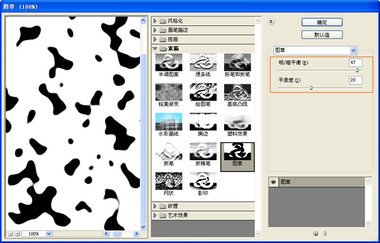The image size is (380, 243).
Task: Select the 基底凸现 filter thumbnail
Action: click(237, 92)
